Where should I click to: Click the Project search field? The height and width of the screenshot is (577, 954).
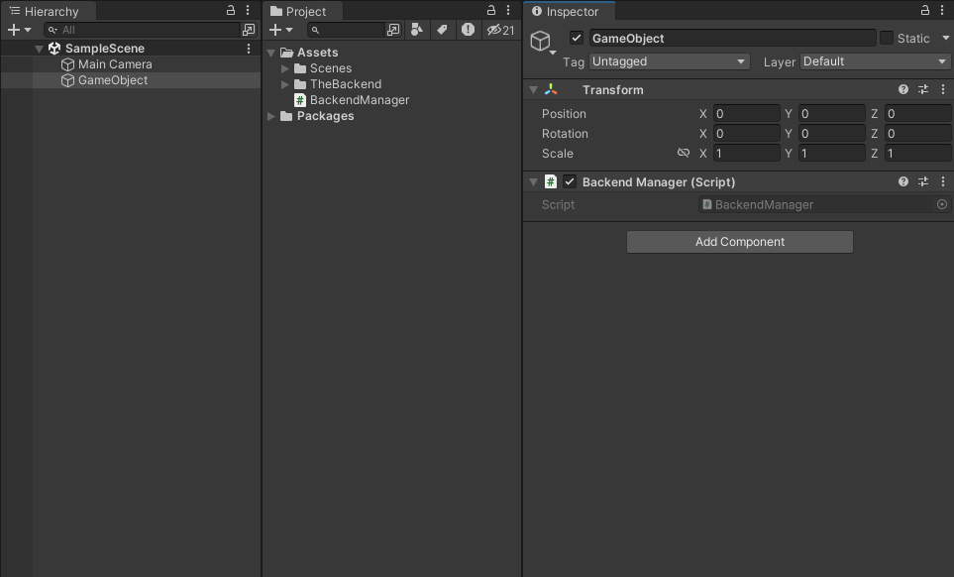point(346,30)
